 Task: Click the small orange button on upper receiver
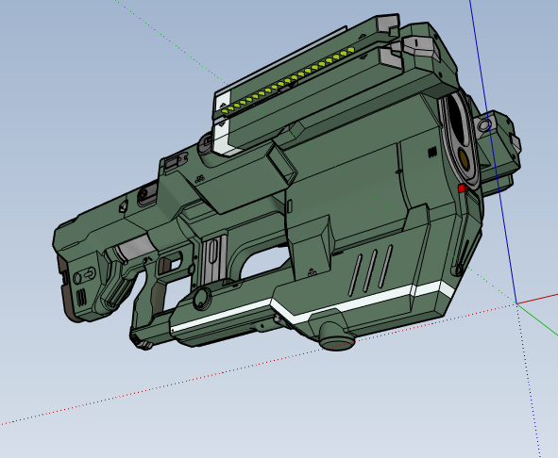pos(144,193)
